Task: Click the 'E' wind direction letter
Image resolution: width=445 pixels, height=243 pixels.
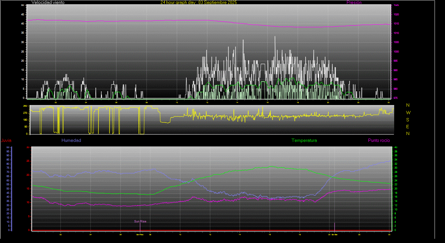Action: 408,127
